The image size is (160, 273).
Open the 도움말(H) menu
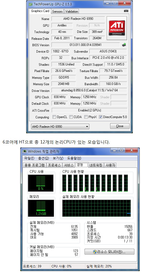click(x=74, y=158)
